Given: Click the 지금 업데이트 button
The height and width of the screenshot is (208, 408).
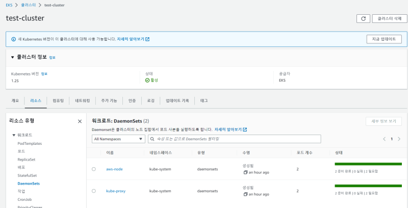Looking at the screenshot, I should point(384,39).
